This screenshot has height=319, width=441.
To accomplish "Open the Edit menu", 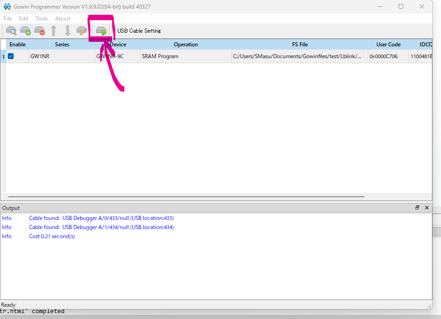I will point(24,19).
